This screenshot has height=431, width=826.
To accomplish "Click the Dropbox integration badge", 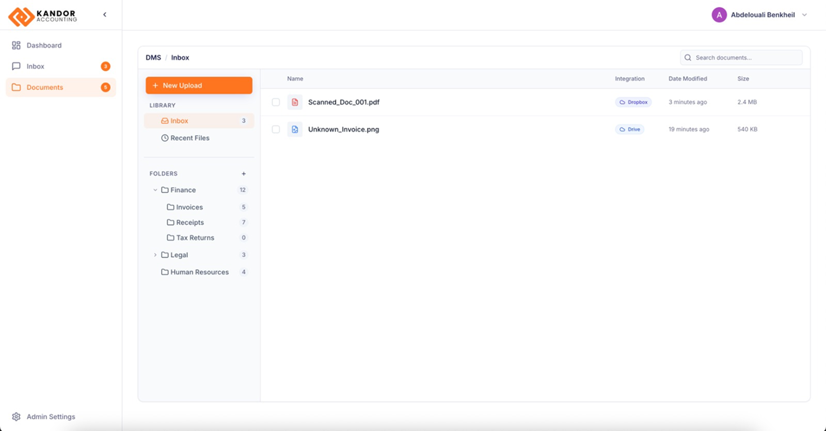I will pyautogui.click(x=633, y=102).
